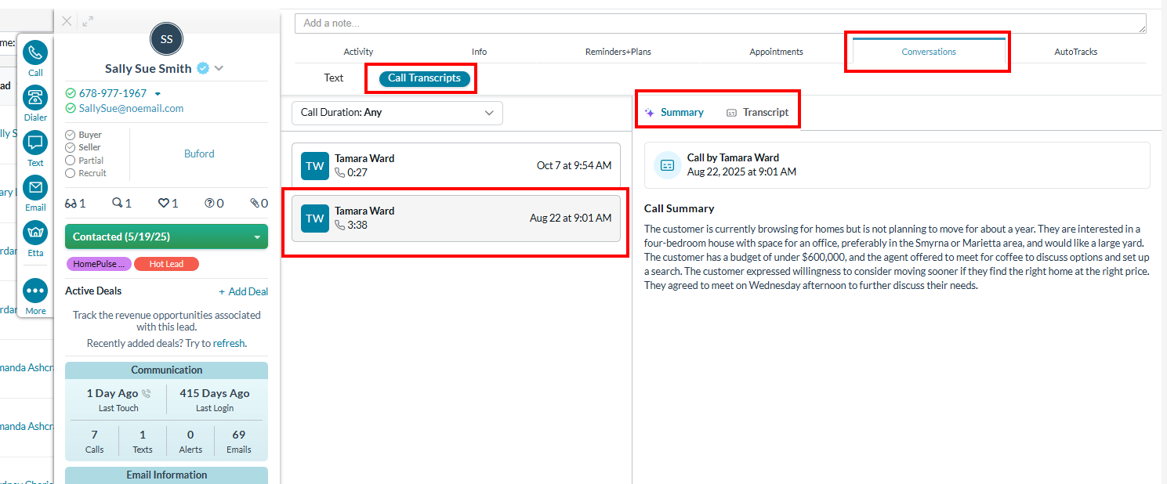The image size is (1167, 484).
Task: Click the Call icon in the sidebar
Action: click(35, 53)
